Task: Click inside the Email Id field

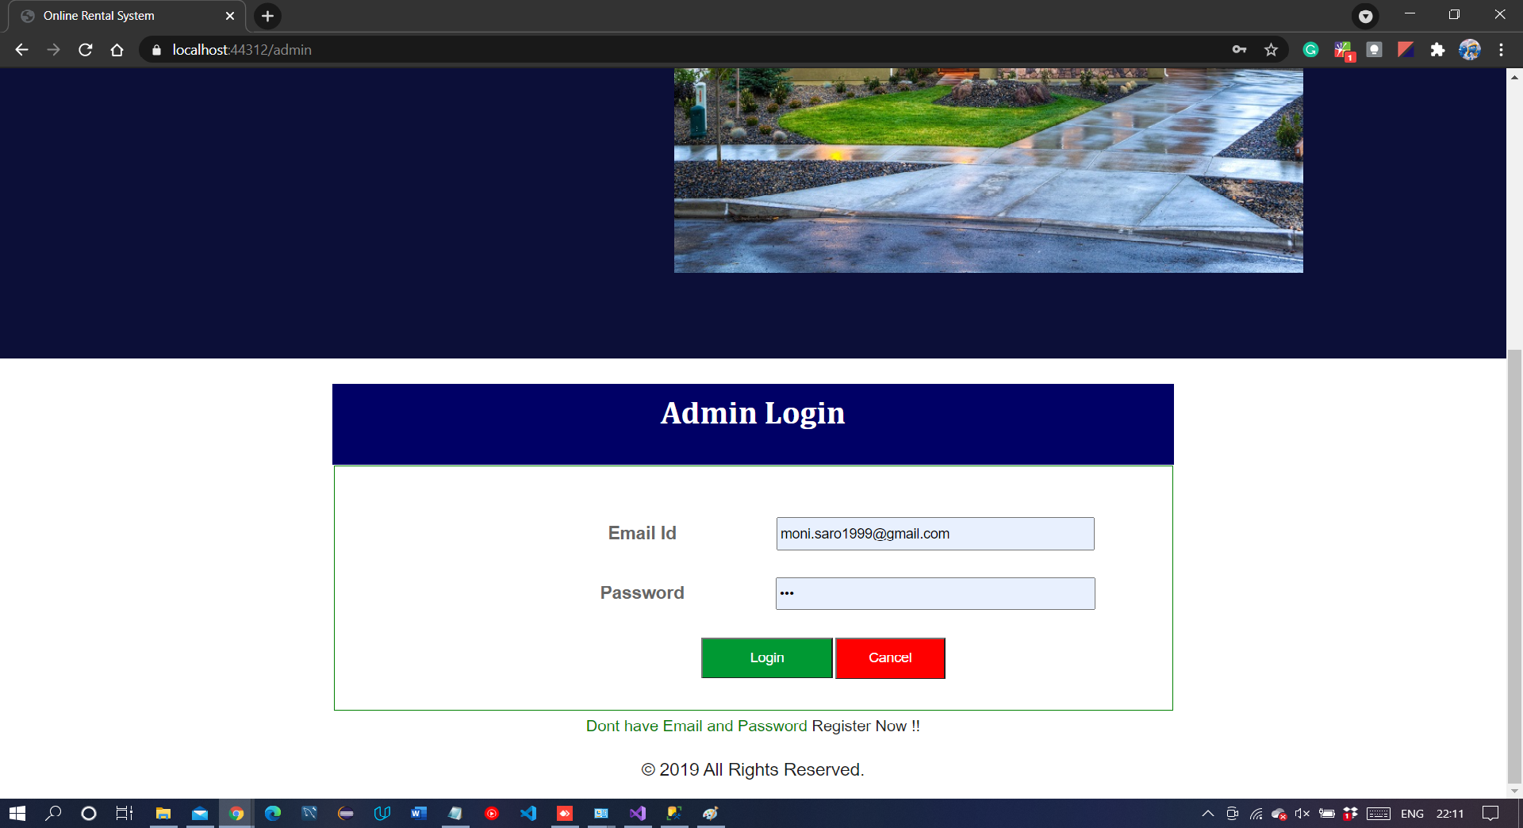Action: tap(934, 533)
